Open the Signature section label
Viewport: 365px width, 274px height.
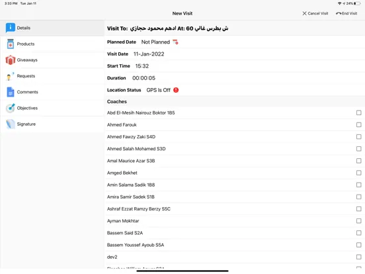click(26, 124)
